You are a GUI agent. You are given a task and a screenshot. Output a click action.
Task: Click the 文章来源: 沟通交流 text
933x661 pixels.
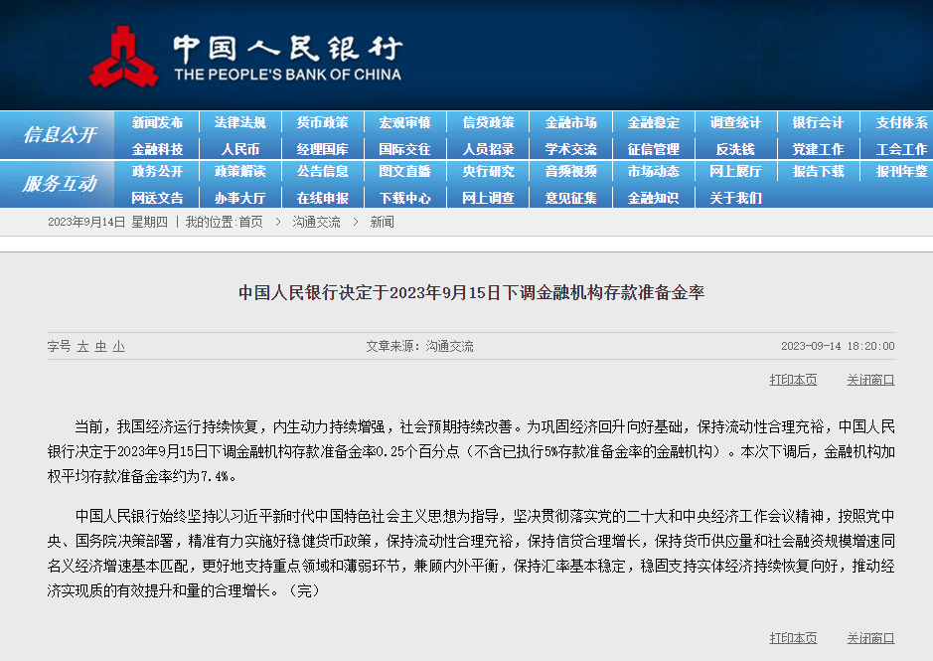419,347
